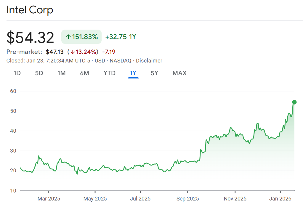This screenshot has height=207, width=303.
Task: Click the Sep 2025 axis label
Action: click(x=187, y=198)
